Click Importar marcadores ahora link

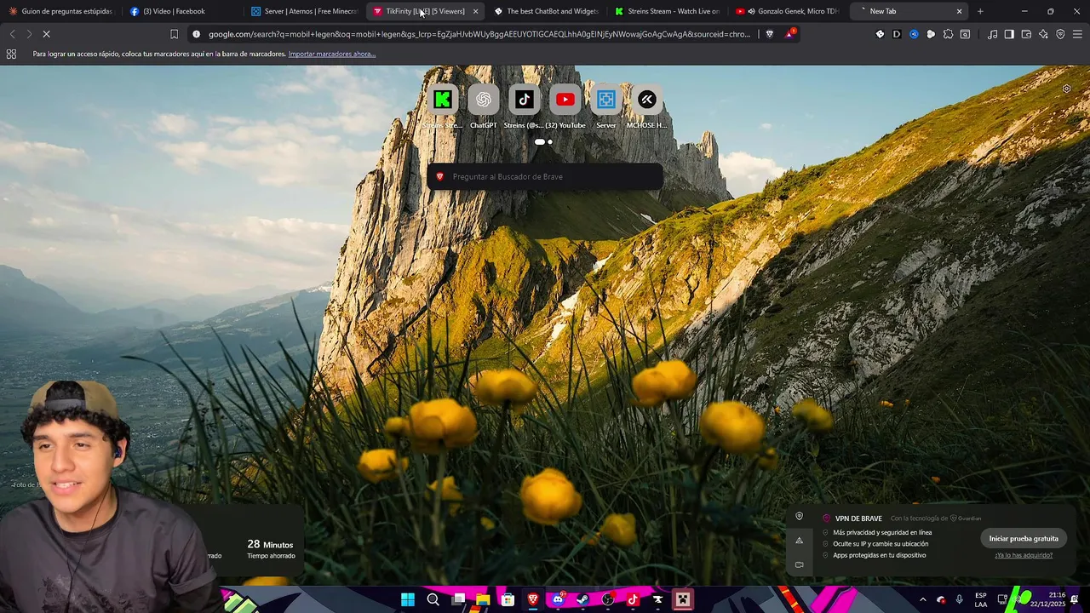[331, 54]
